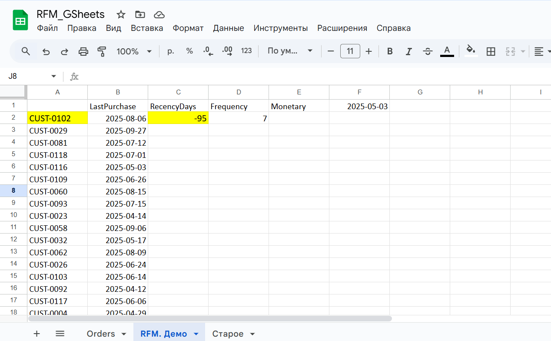Star the RFM_GSheets document

(x=121, y=15)
